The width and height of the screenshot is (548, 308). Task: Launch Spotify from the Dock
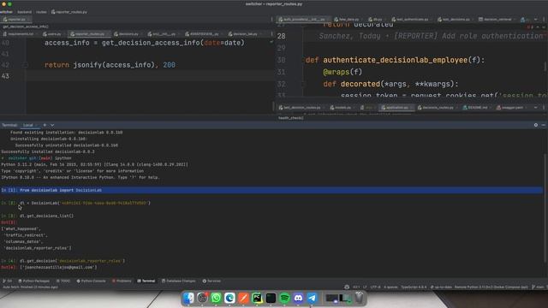pos(284,298)
